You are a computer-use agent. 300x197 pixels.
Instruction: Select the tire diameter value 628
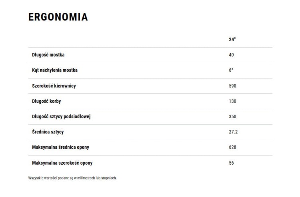[232, 147]
